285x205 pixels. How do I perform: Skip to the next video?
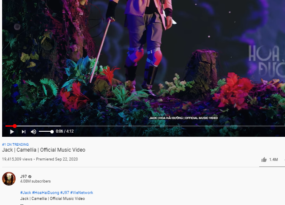point(24,132)
